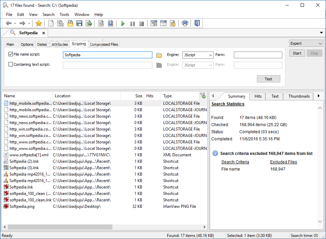Stop the search with toolbar stop icon
The image size is (326, 239).
(x=142, y=24)
